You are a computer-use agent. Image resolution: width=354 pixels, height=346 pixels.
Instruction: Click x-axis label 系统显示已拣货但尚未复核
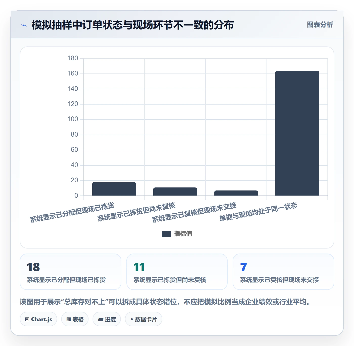click(136, 212)
